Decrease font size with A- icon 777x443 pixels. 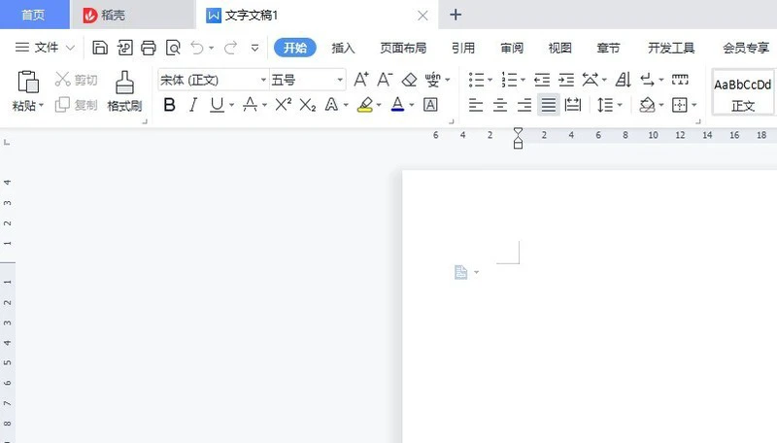pyautogui.click(x=385, y=80)
